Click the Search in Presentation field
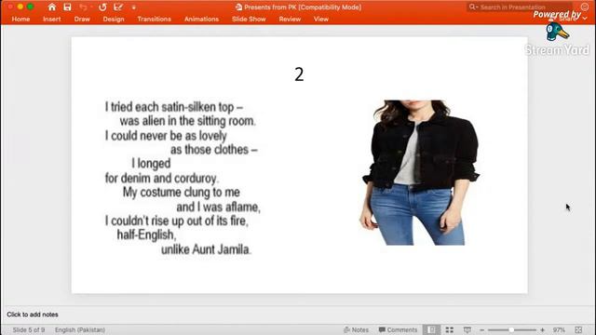Image resolution: width=596 pixels, height=335 pixels. click(520, 7)
